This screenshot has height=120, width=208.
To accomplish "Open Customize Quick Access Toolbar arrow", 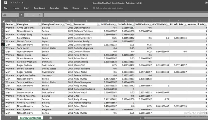I will [22, 3].
